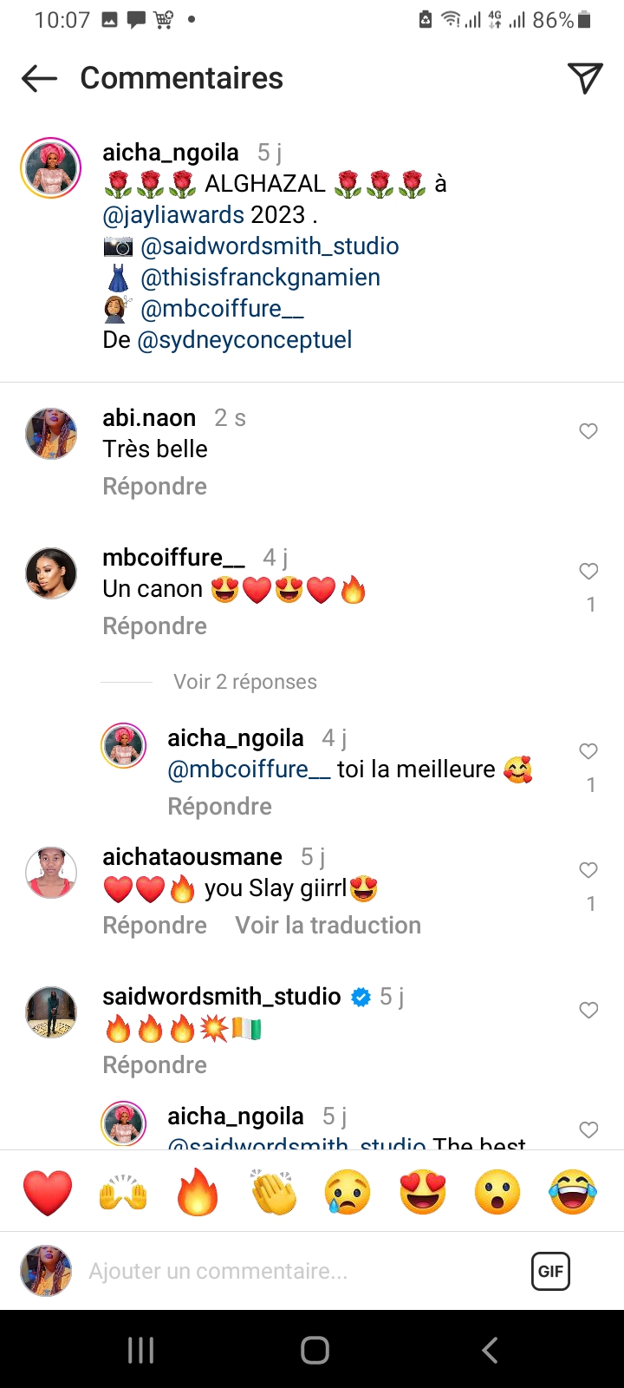Show translation with "Voir la traduction"
This screenshot has height=1388, width=624.
point(328,926)
